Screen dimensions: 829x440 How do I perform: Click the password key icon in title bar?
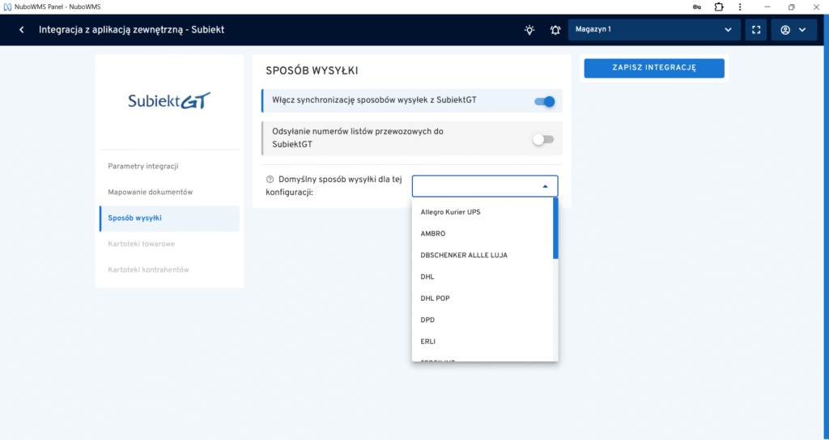pos(697,6)
